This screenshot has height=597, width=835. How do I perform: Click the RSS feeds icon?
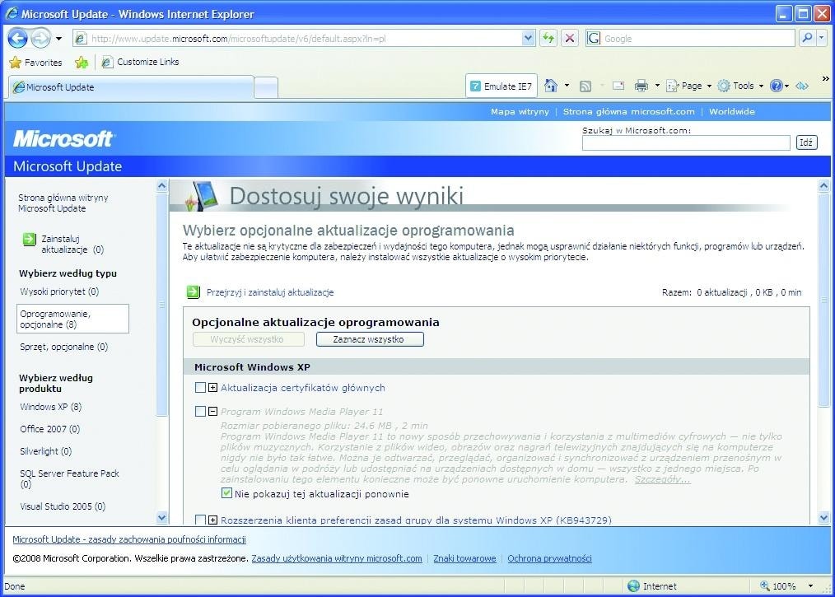585,85
